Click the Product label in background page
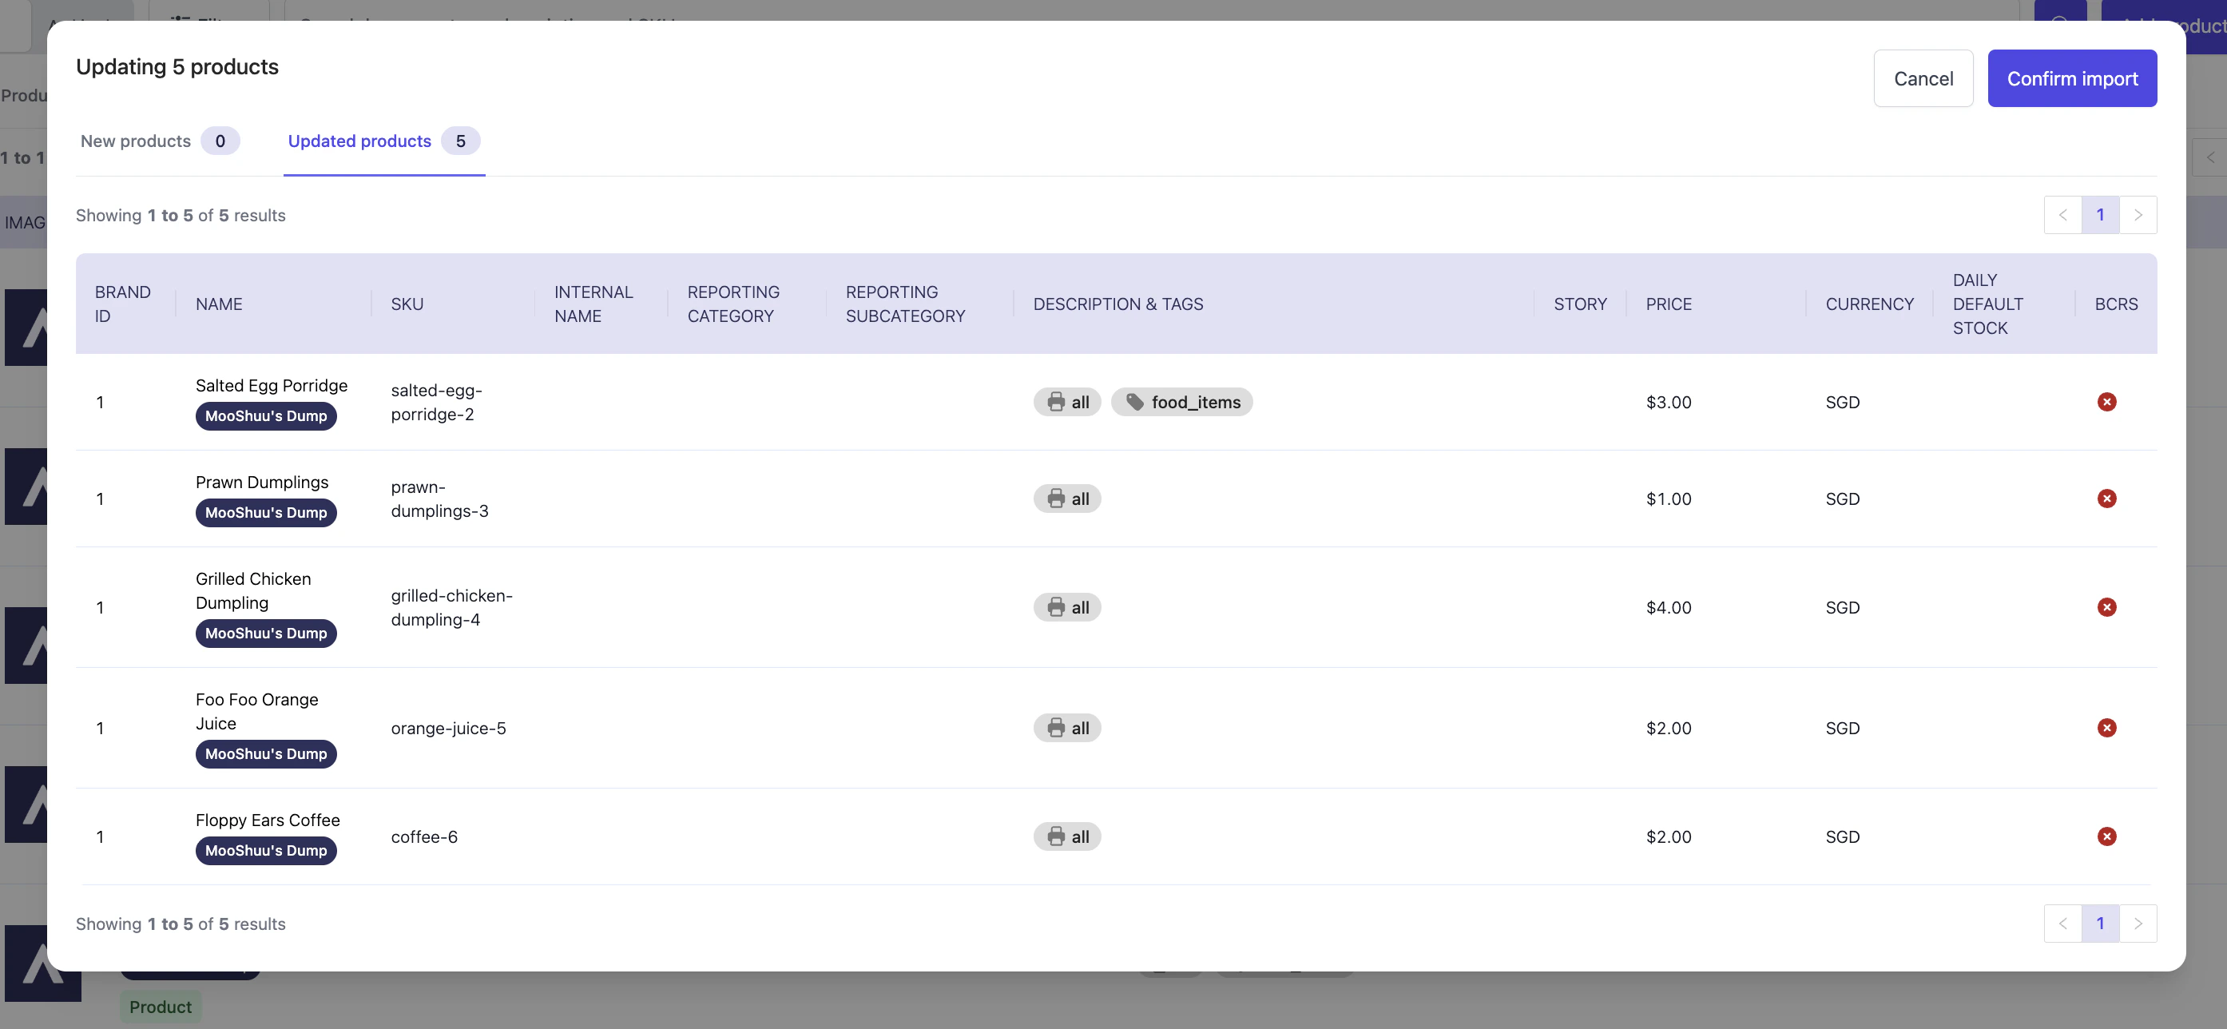This screenshot has height=1029, width=2227. point(161,1007)
